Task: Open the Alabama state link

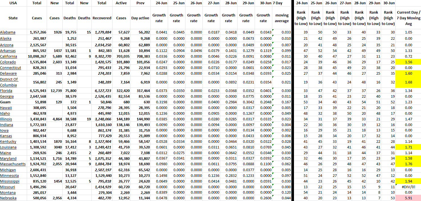Action: [8, 32]
